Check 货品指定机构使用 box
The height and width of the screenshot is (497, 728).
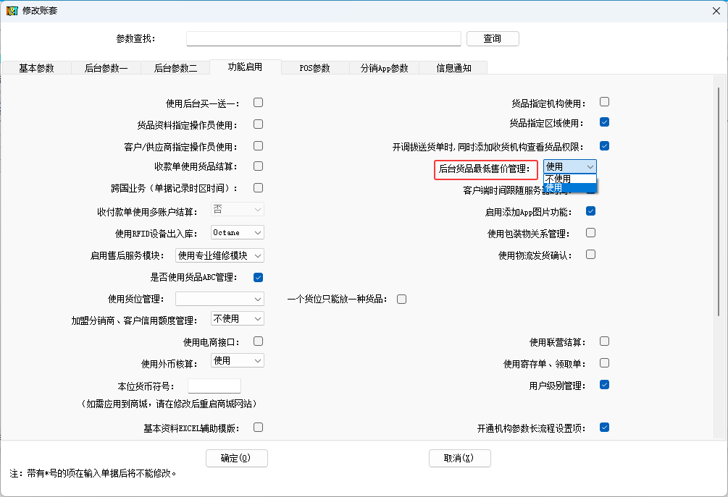click(x=605, y=101)
